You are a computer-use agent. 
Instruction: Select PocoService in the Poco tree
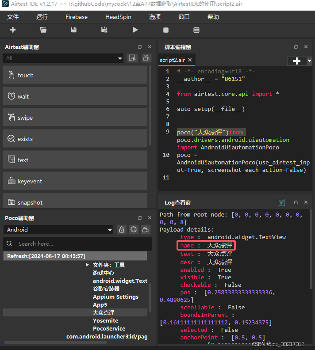[x=109, y=329]
